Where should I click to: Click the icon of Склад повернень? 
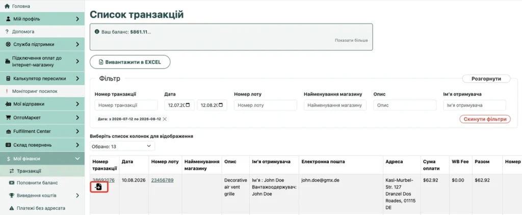(x=8, y=145)
